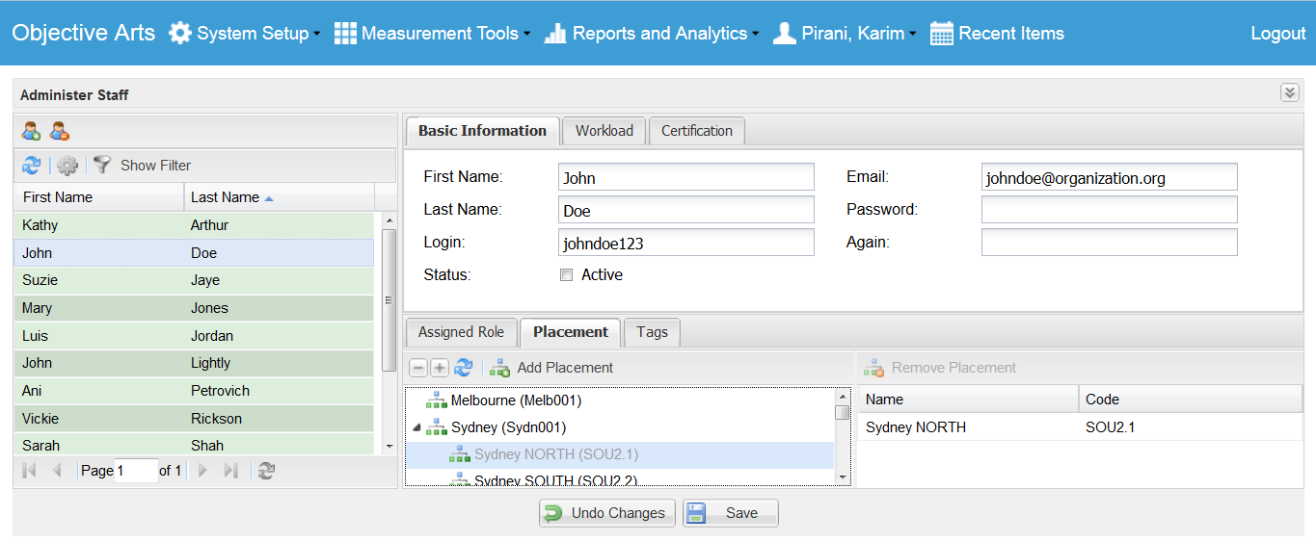The width and height of the screenshot is (1316, 542).
Task: Switch to the Workload tab
Action: pos(604,131)
